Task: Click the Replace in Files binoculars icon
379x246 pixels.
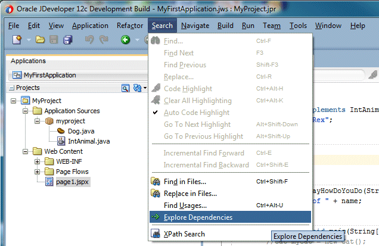Action: (156, 194)
